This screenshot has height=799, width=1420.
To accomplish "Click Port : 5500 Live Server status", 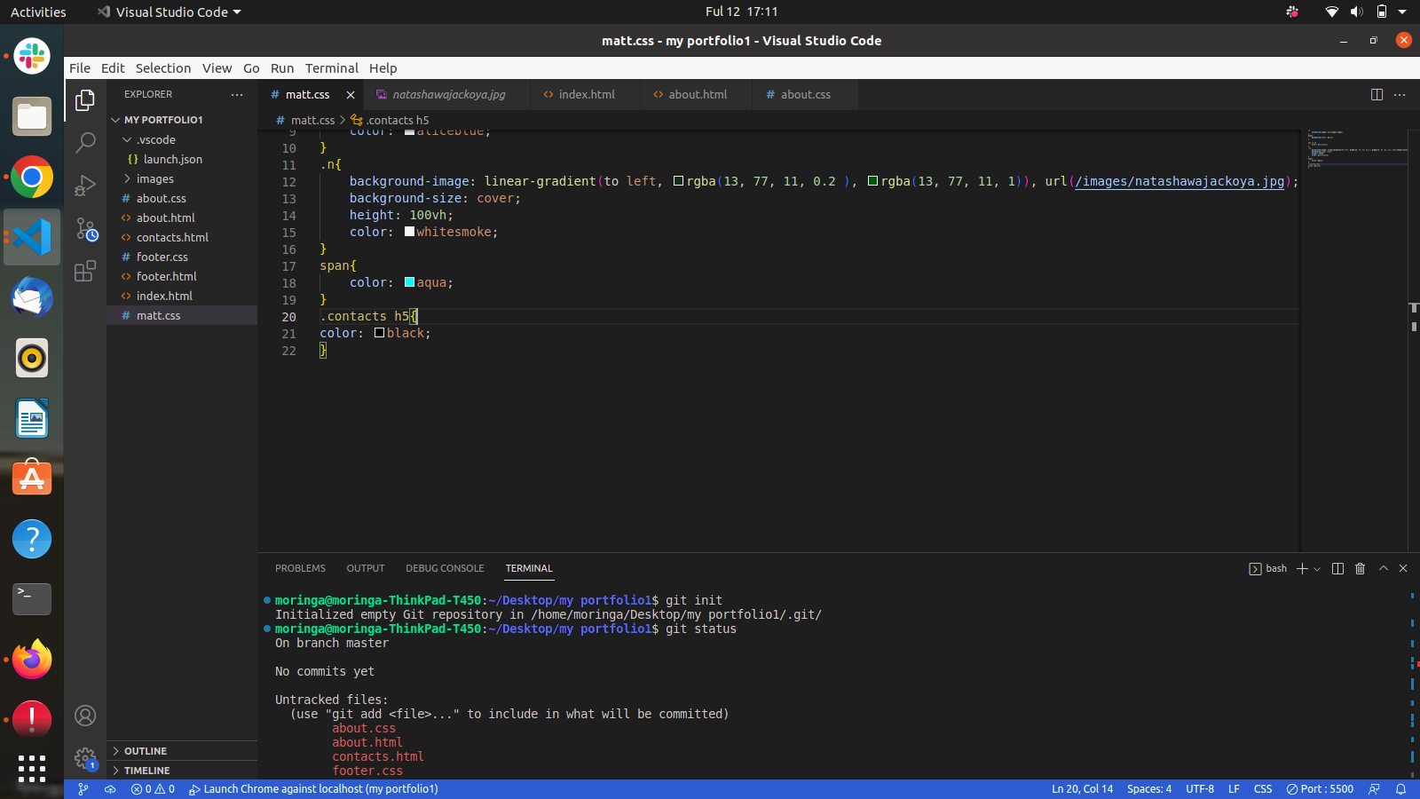I will click(1320, 789).
